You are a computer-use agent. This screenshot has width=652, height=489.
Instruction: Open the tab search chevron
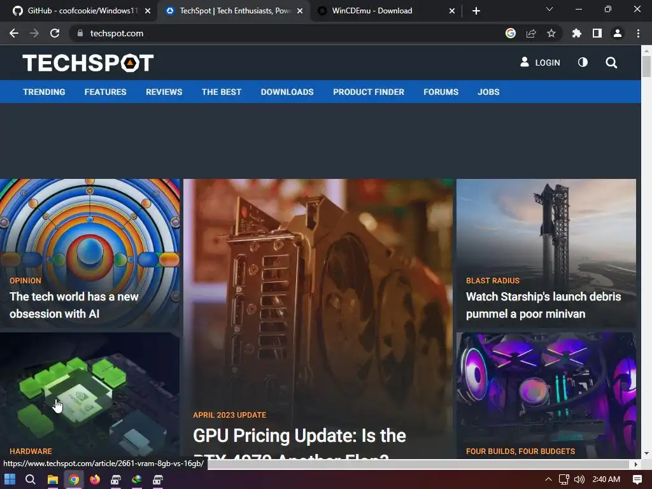[x=549, y=9]
